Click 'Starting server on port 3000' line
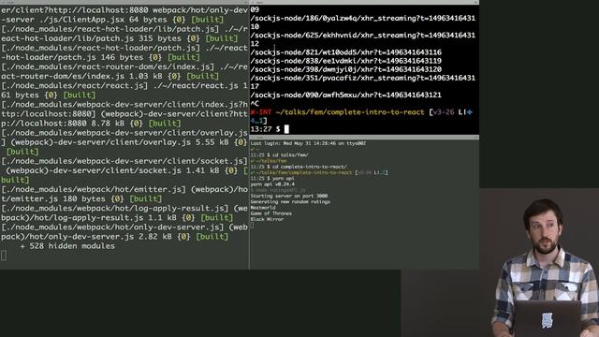Viewport: 599px width, 337px height. point(289,196)
